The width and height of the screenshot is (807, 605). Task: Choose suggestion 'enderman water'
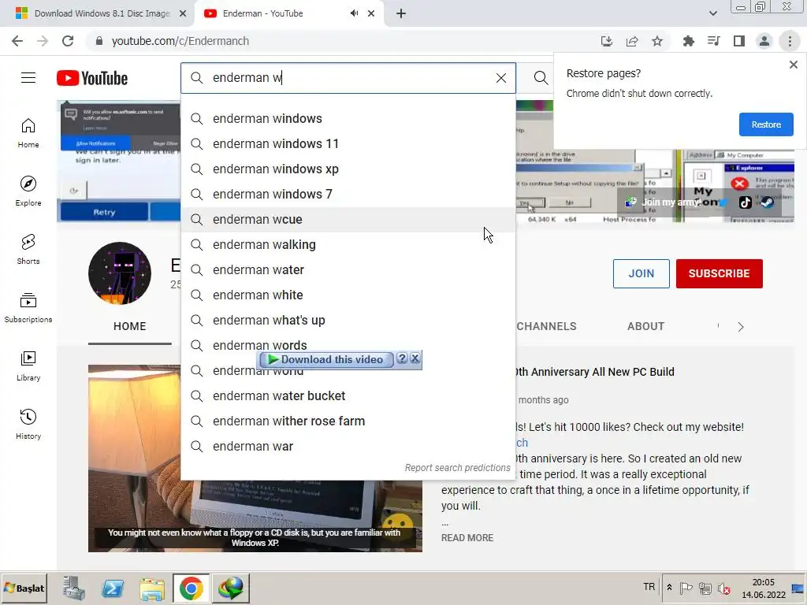pyautogui.click(x=348, y=269)
